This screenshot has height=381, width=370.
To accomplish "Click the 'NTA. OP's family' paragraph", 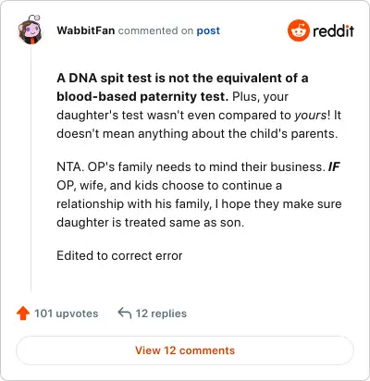I will click(x=199, y=194).
